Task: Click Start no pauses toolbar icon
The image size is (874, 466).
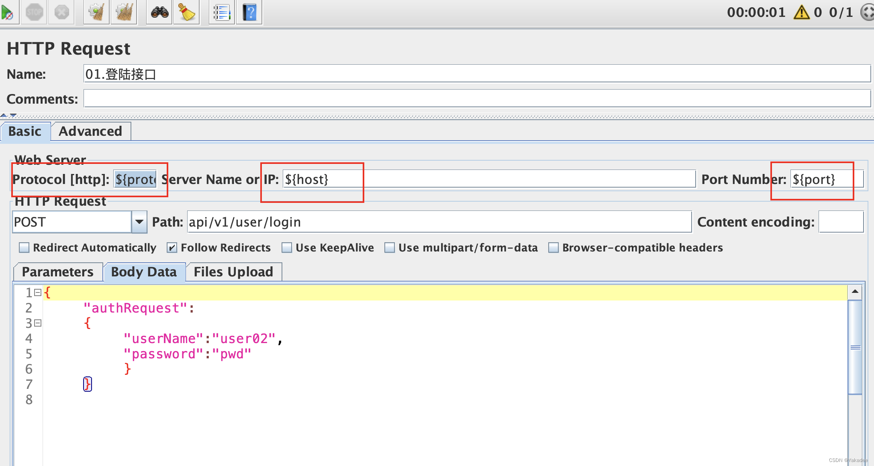Action: pyautogui.click(x=7, y=12)
